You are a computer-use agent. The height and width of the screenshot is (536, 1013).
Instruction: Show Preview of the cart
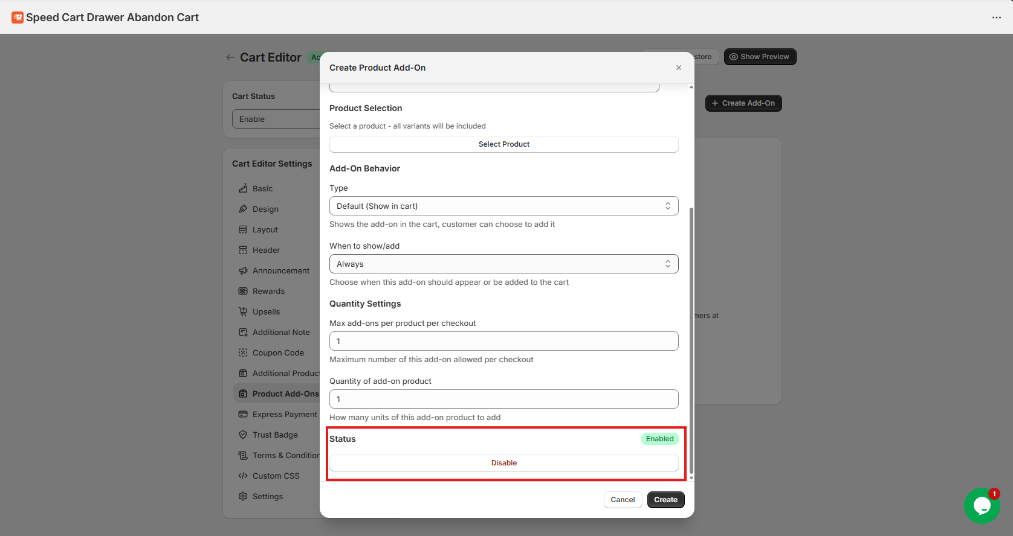coord(760,57)
